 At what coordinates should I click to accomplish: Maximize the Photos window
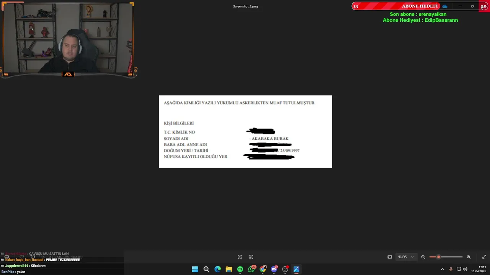[x=472, y=6]
